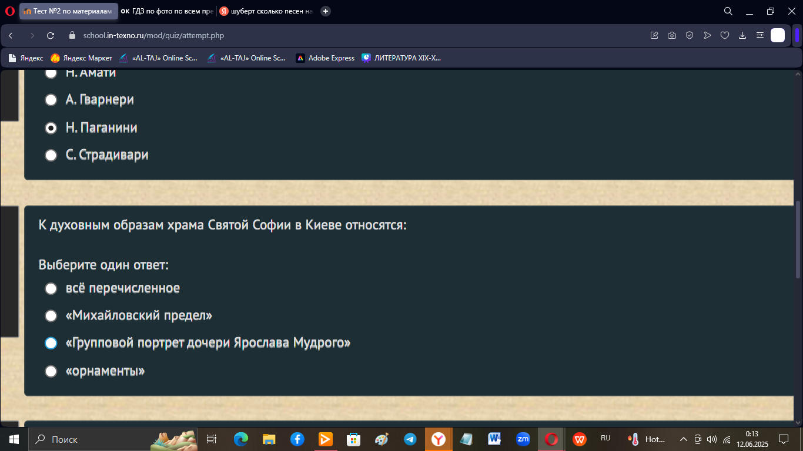
Task: Choose the «Михайловский предел» option
Action: pos(51,316)
